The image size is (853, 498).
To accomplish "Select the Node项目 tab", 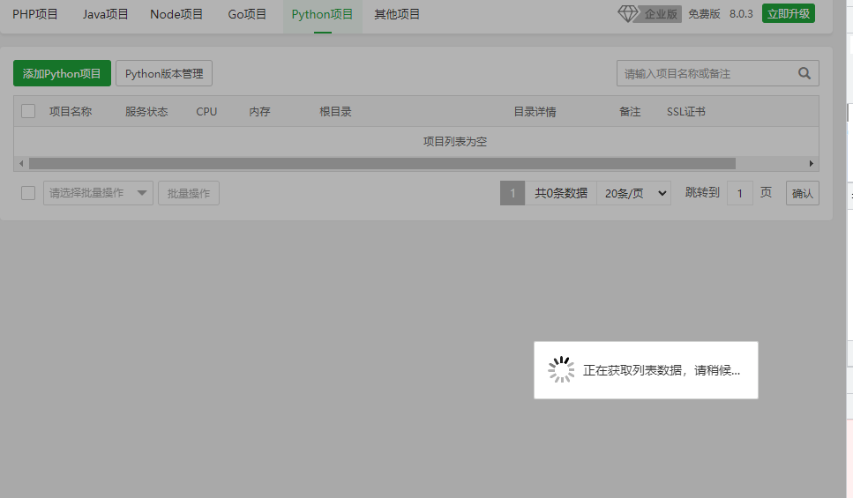I will pos(176,14).
